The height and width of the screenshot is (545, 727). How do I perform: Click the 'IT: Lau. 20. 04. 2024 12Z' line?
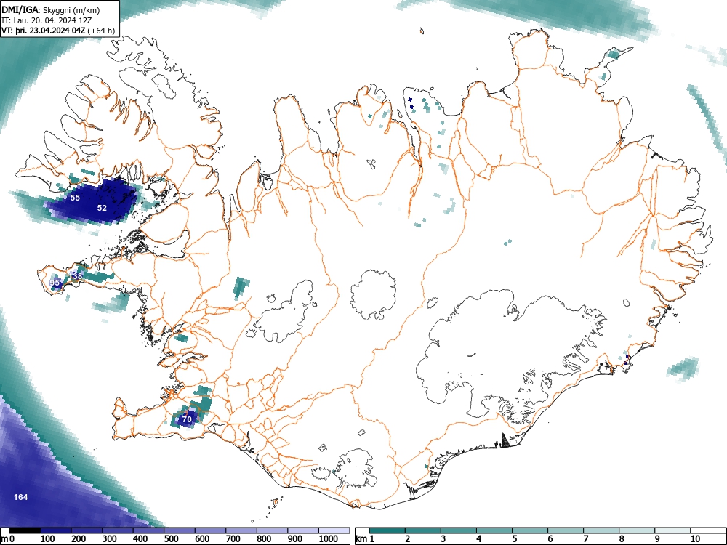pyautogui.click(x=48, y=21)
